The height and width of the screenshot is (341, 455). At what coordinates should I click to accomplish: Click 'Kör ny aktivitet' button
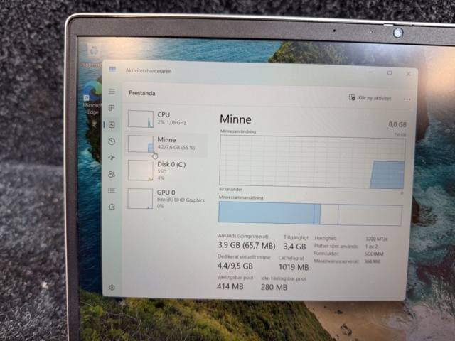click(370, 98)
